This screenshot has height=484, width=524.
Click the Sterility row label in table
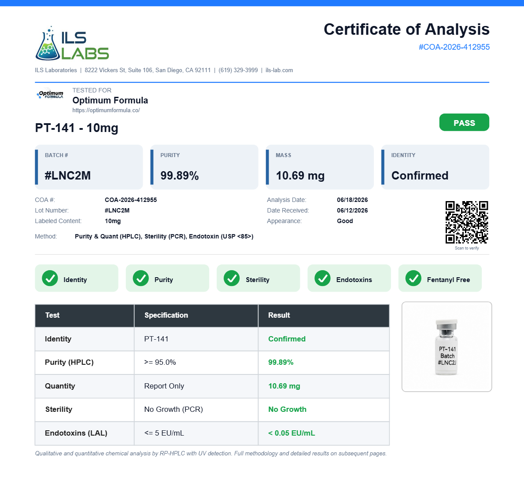59,409
